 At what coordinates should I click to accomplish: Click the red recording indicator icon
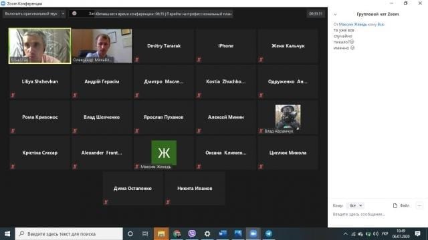tap(74, 13)
